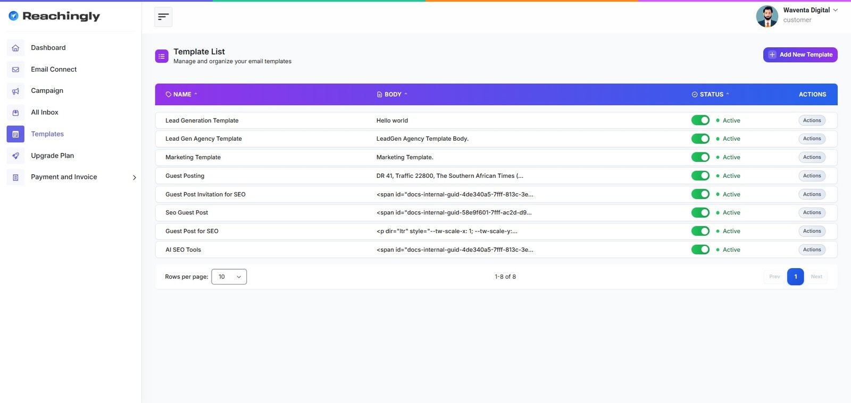Click the Add New Template button
851x403 pixels.
click(800, 55)
